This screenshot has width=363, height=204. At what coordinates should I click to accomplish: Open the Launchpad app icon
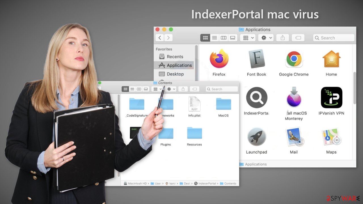coord(257,137)
